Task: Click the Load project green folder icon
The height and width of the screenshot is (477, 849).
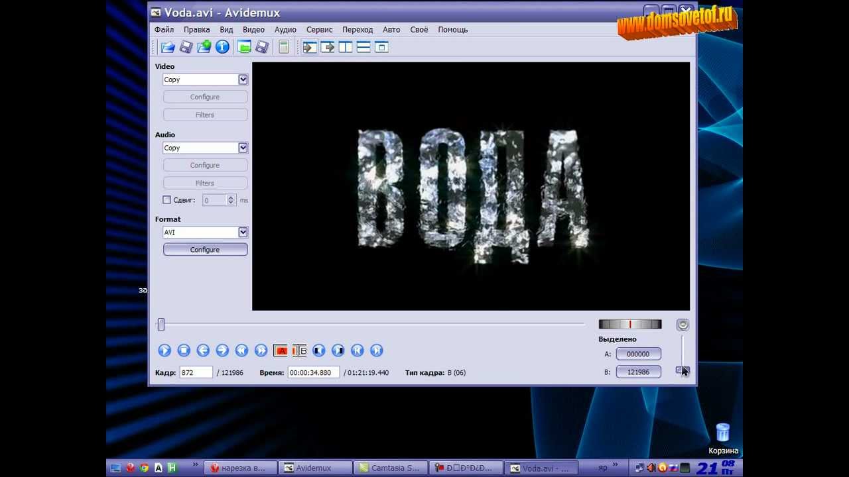Action: [x=244, y=47]
